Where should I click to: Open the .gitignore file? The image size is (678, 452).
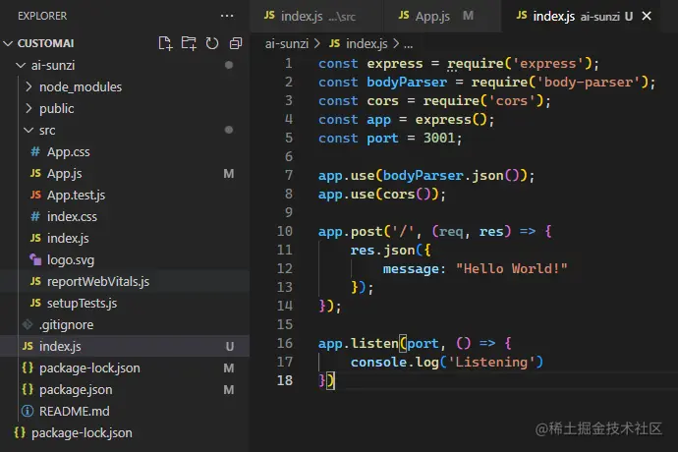(x=66, y=325)
